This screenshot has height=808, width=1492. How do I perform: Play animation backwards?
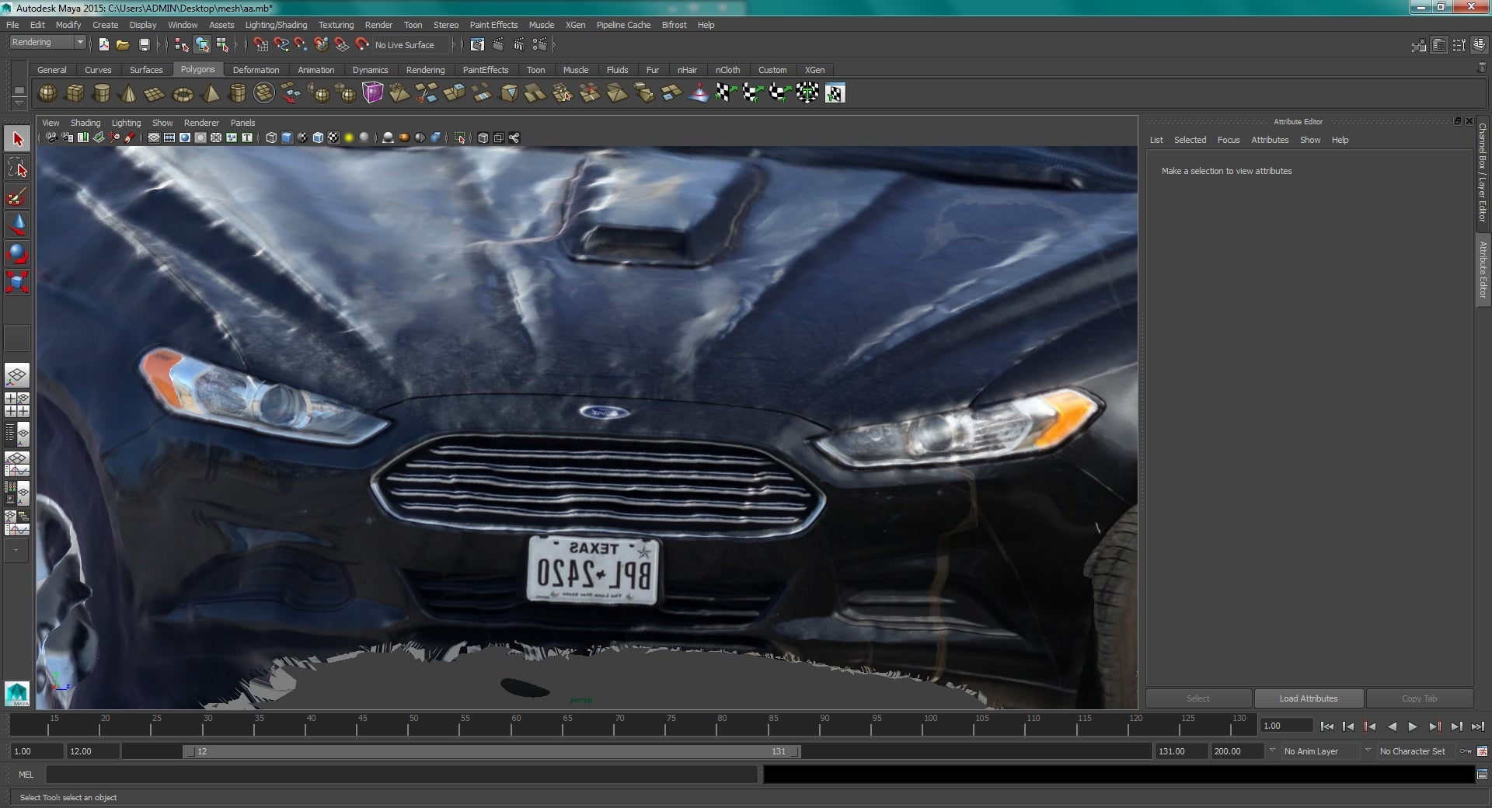(x=1392, y=726)
